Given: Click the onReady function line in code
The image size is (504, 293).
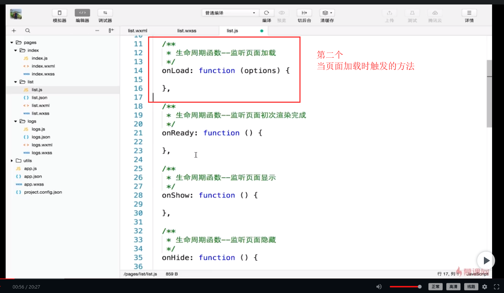Looking at the screenshot, I should (x=212, y=133).
